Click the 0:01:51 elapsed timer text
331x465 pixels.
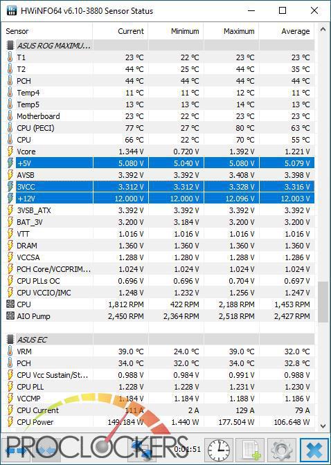click(188, 449)
